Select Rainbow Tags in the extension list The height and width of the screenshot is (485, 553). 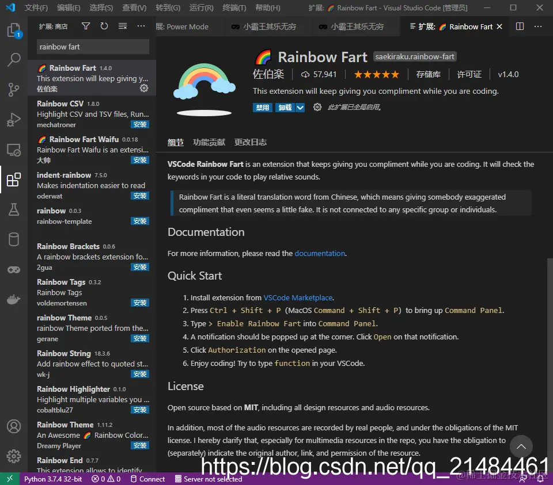point(92,292)
